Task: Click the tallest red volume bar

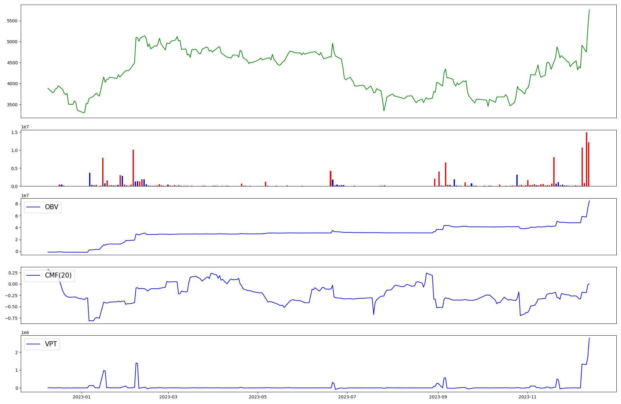Action: [587, 159]
